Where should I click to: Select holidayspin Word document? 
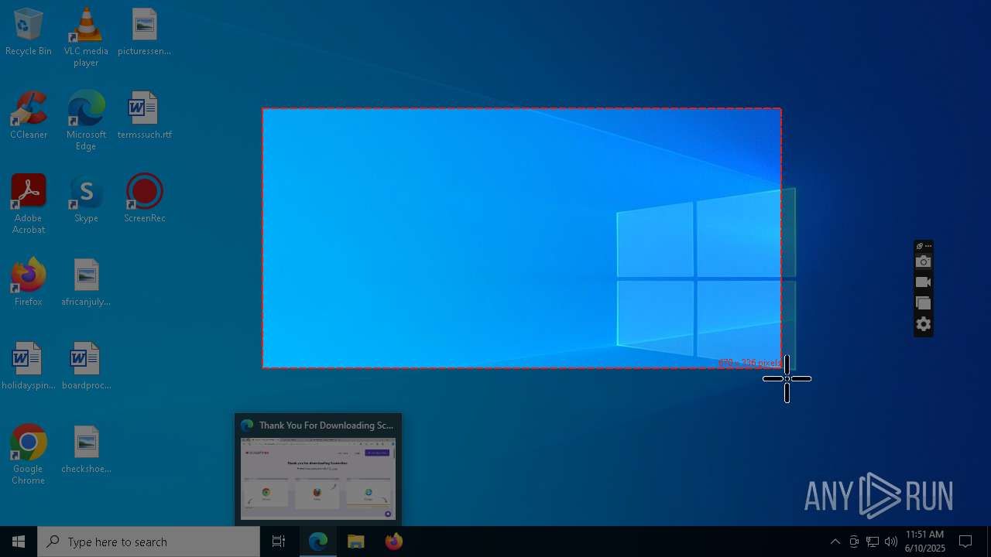[x=29, y=367]
